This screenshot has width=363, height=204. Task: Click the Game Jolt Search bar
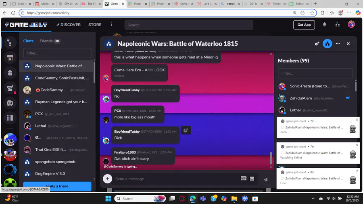pyautogui.click(x=189, y=25)
